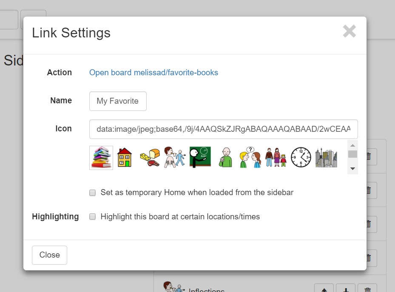Select the eating and walking person icon
This screenshot has width=395, height=292.
[175, 157]
